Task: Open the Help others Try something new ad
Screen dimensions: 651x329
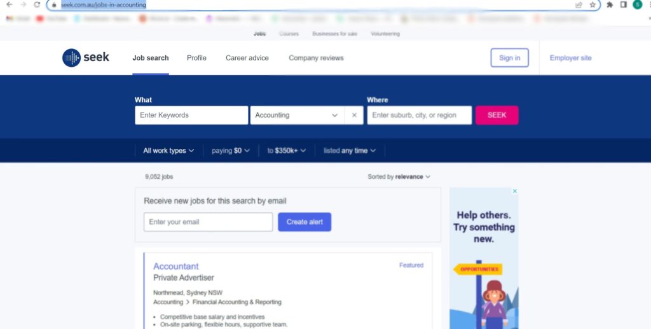Action: coord(484,258)
